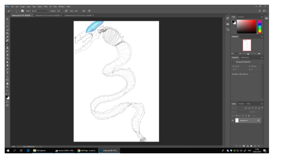The image size is (281, 158).
Task: Select the Horizontal Type tool
Action: [7, 73]
